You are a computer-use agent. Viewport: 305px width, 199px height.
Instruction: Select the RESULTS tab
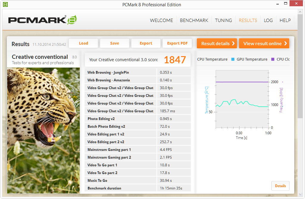(248, 20)
